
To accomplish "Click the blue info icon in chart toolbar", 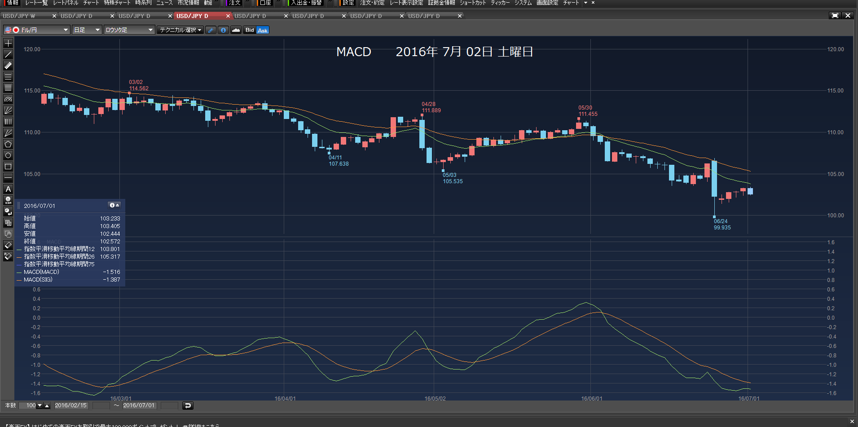I will pos(223,30).
